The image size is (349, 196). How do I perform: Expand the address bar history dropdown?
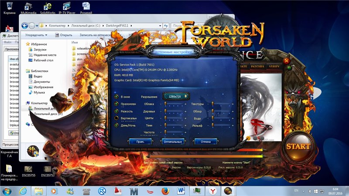pyautogui.click(x=160, y=26)
